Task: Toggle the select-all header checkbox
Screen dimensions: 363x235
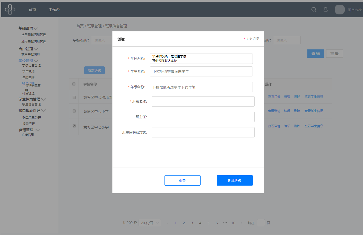Action: (74, 84)
